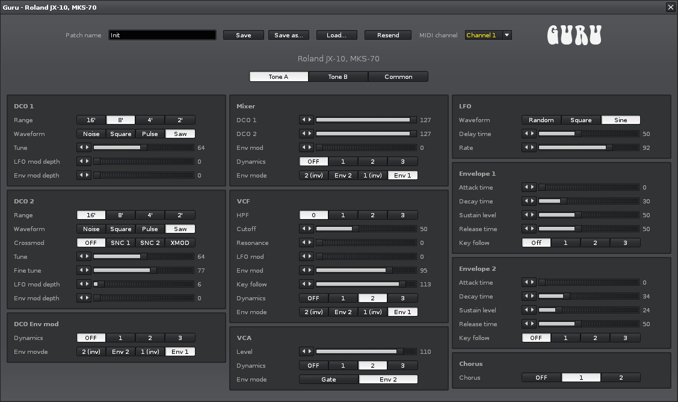
Task: Open the Load... patch dialog
Action: coord(337,35)
